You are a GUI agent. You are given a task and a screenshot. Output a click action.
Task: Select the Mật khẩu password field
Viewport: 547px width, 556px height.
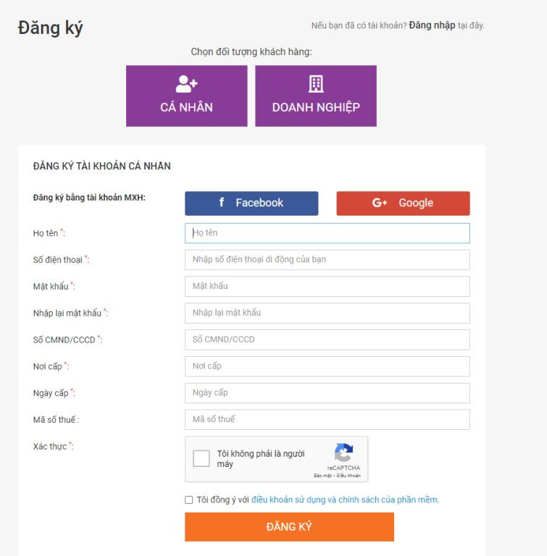tap(327, 286)
